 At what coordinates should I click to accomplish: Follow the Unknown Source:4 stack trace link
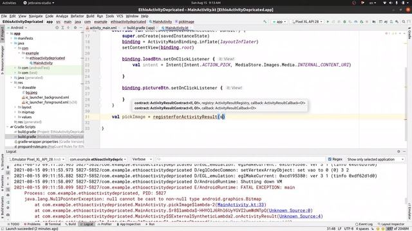(x=300, y=216)
